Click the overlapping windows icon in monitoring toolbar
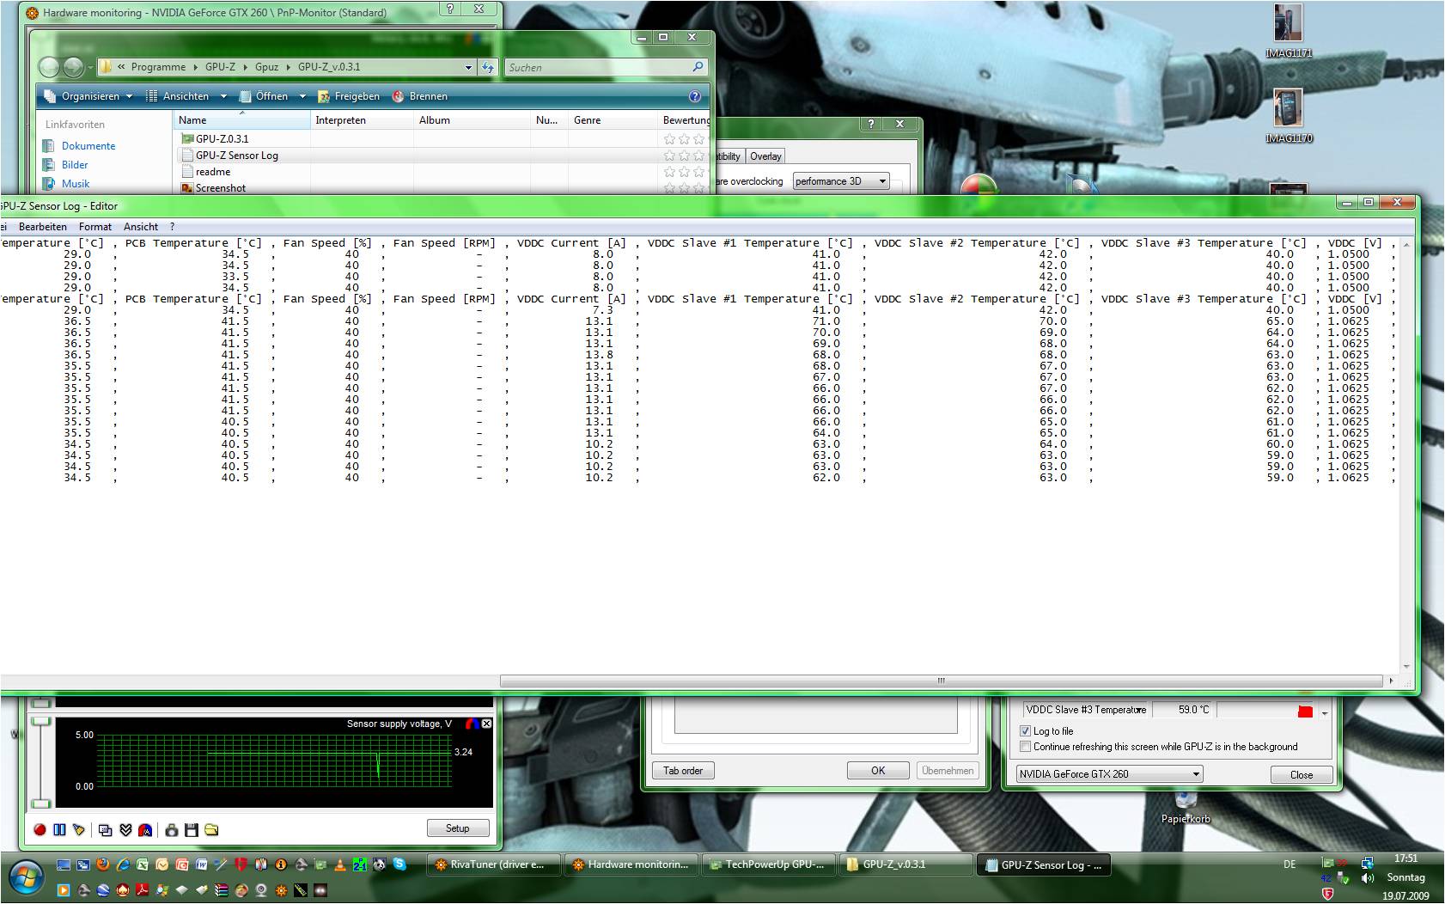This screenshot has width=1445, height=904. (x=106, y=829)
